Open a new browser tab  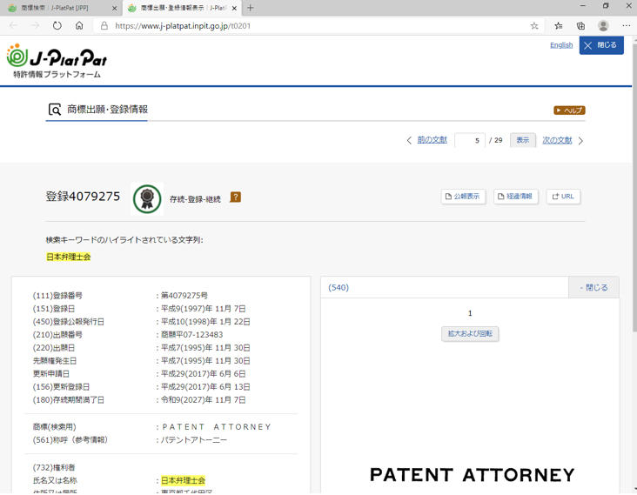coord(251,8)
